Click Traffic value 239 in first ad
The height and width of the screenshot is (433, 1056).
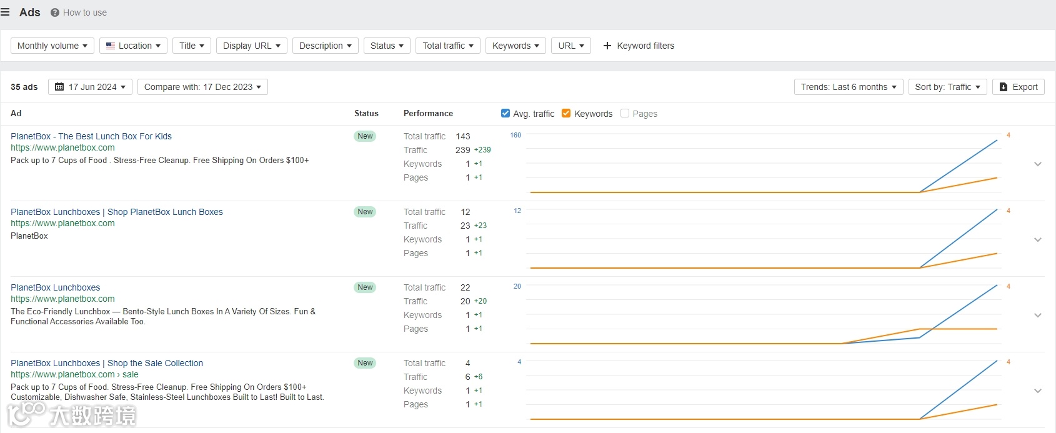(463, 150)
